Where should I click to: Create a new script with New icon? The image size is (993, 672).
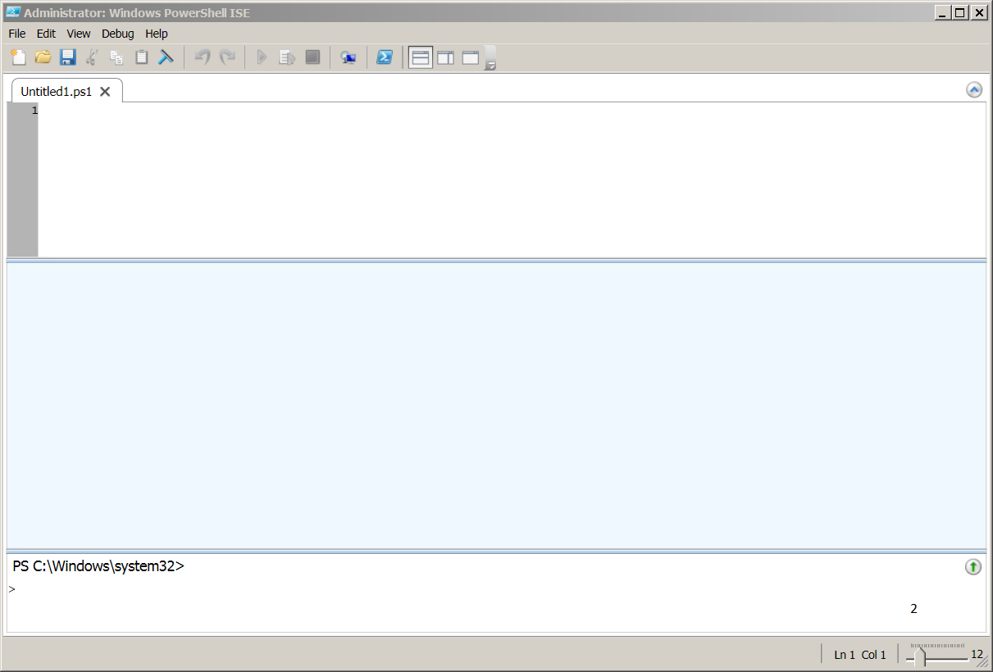coord(18,57)
